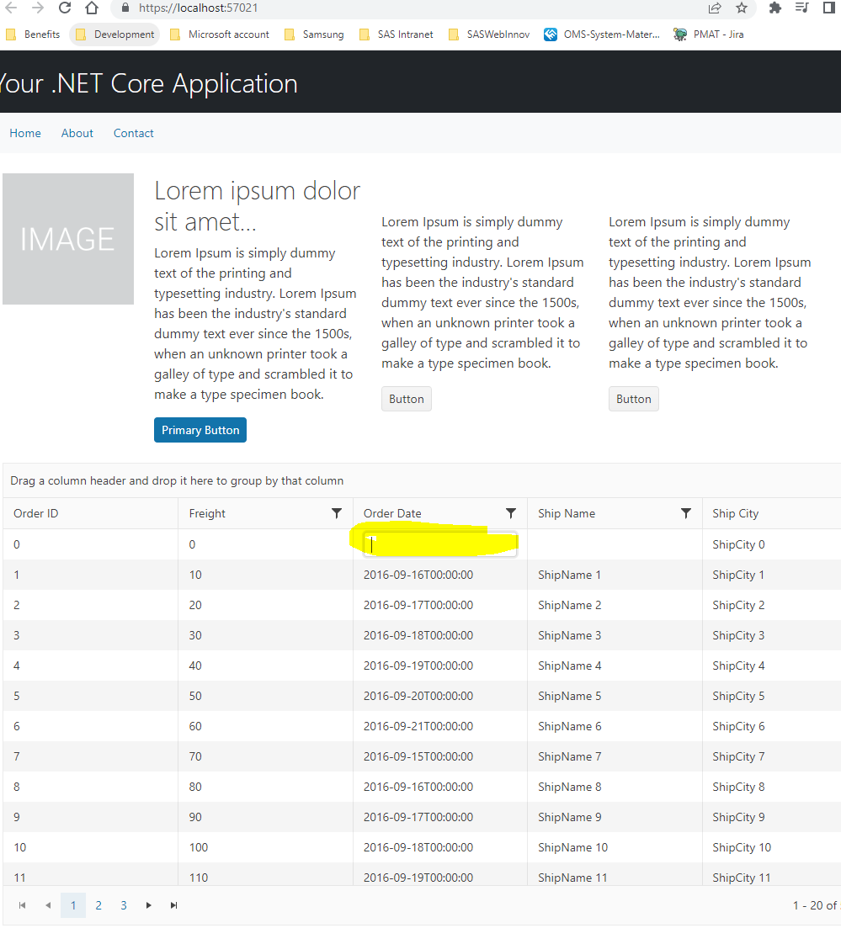Open the Order Date column filter
Screen dimensions: 841x944
511,513
